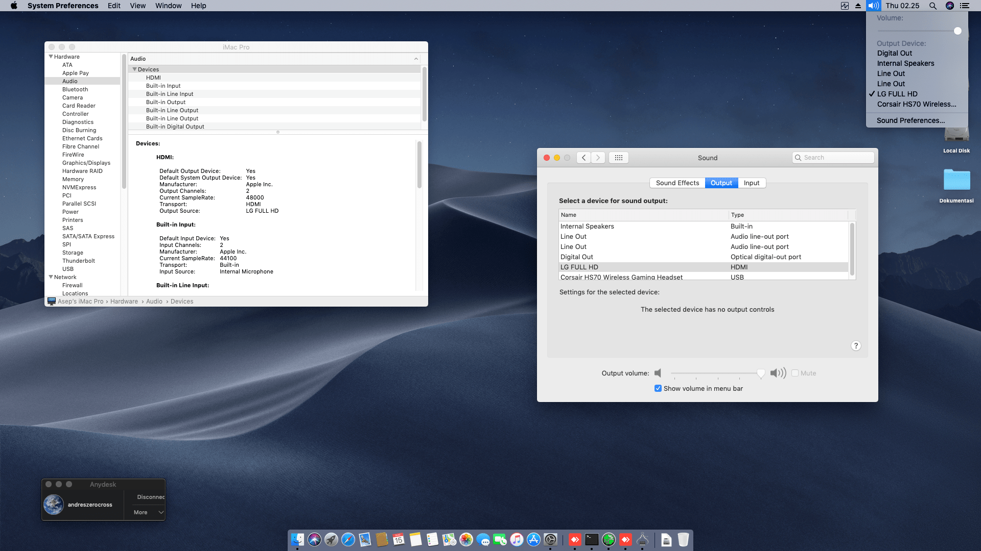Select Built-in Digital Output device row

click(274, 127)
